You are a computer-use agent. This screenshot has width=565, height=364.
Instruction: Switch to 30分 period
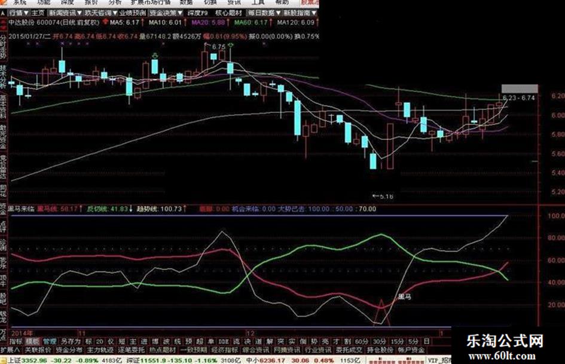(379, 341)
